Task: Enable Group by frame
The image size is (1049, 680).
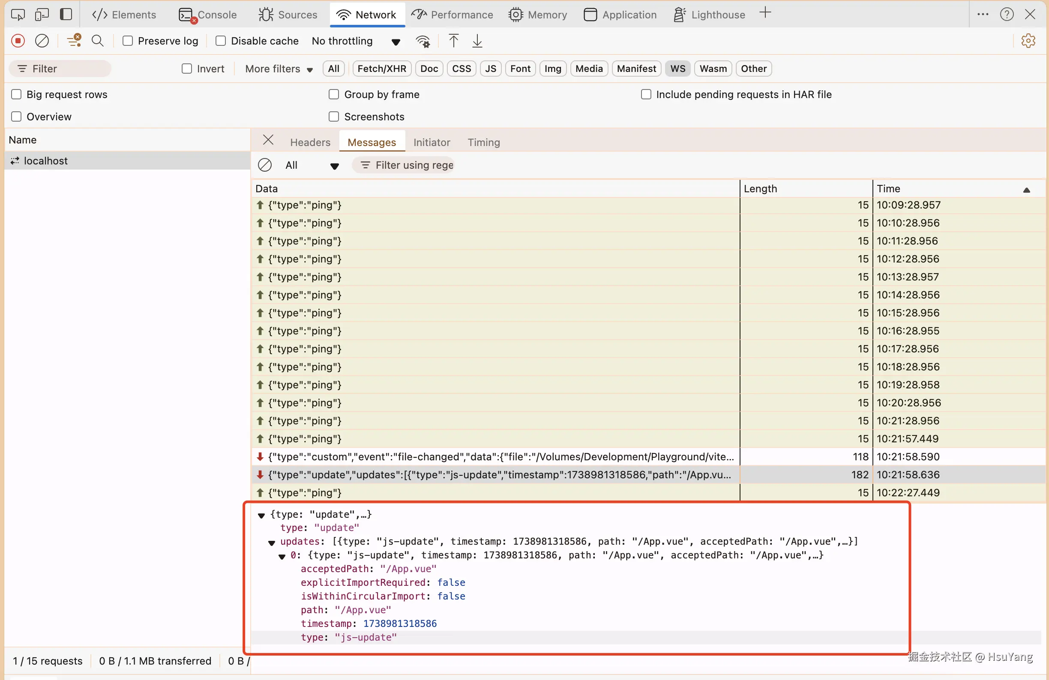Action: (x=334, y=94)
